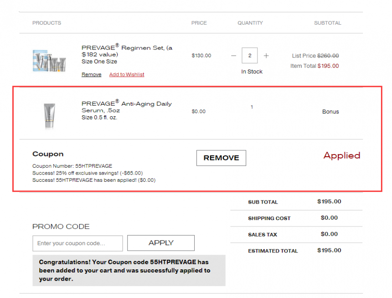
Task: Click the SALES TAX label
Action: tap(263, 235)
